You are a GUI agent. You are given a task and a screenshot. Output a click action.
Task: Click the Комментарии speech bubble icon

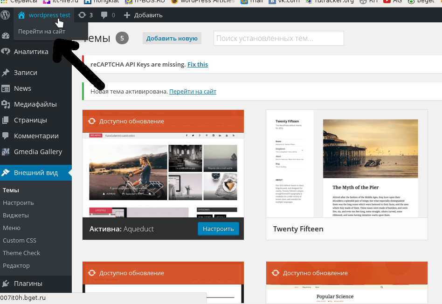coord(5,136)
